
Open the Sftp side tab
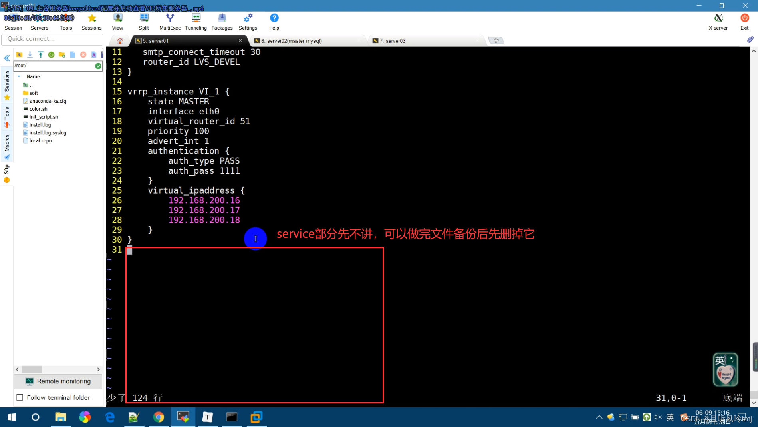tap(7, 174)
